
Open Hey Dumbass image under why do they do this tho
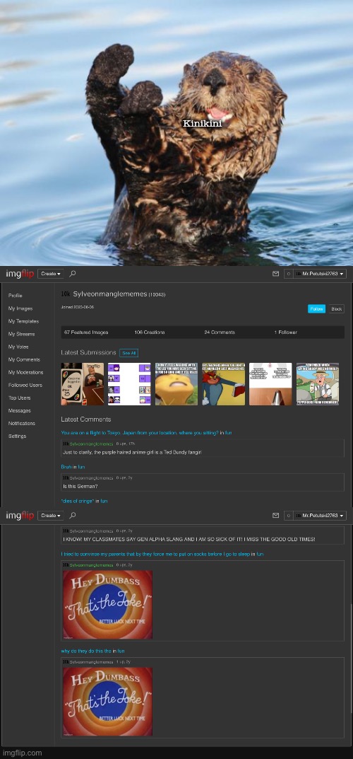108,702
